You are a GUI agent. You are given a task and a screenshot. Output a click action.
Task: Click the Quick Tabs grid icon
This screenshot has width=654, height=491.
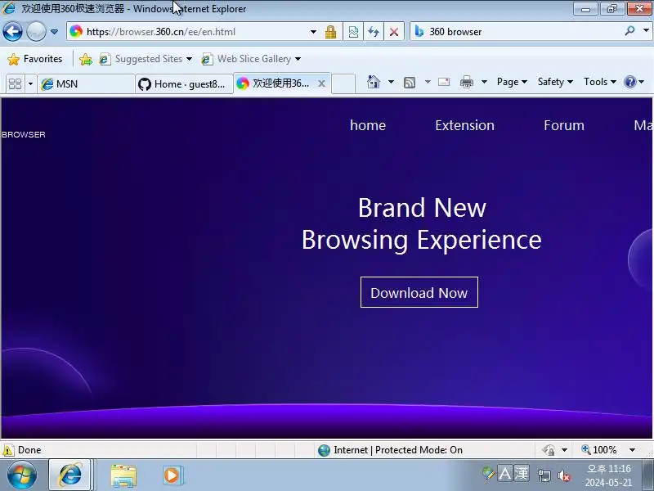point(15,84)
